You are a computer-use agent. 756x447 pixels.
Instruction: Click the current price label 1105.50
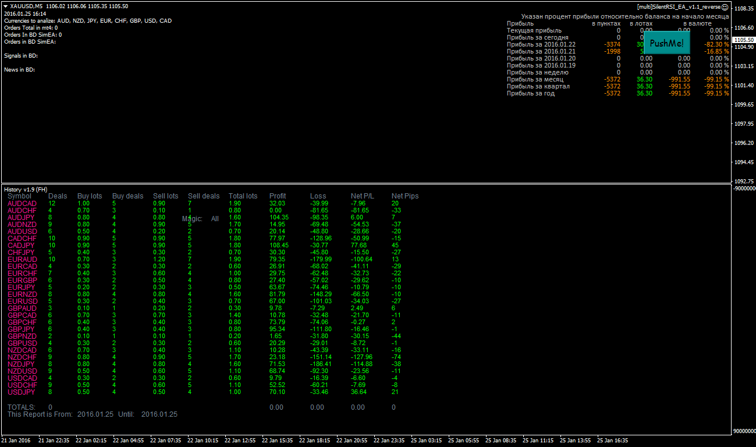[744, 40]
